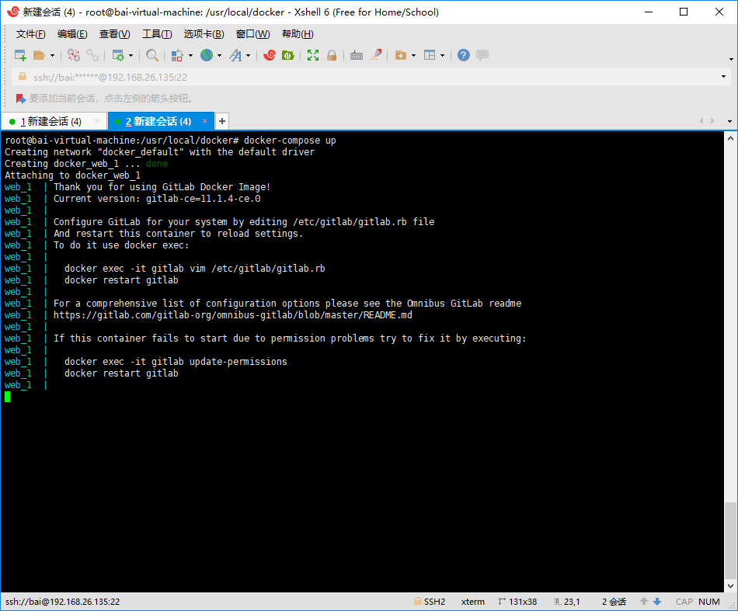Click the 23,1 cursor position indicator

(566, 602)
